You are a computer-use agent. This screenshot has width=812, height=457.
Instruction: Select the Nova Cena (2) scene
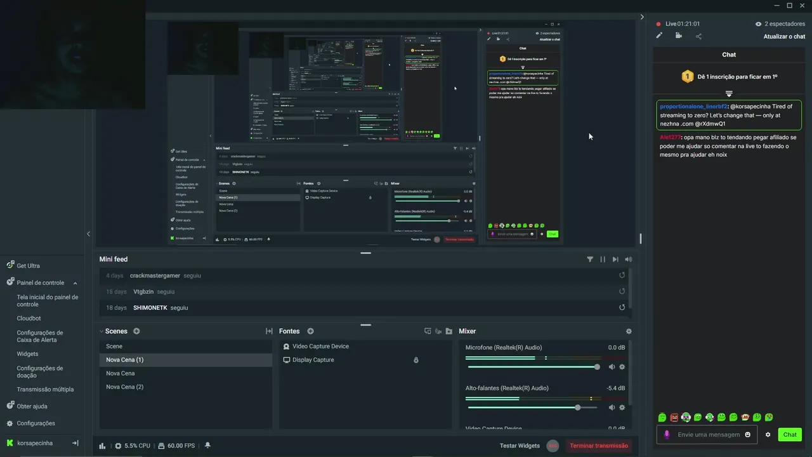pos(186,387)
